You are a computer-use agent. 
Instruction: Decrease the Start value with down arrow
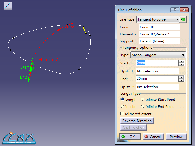coord(182,64)
